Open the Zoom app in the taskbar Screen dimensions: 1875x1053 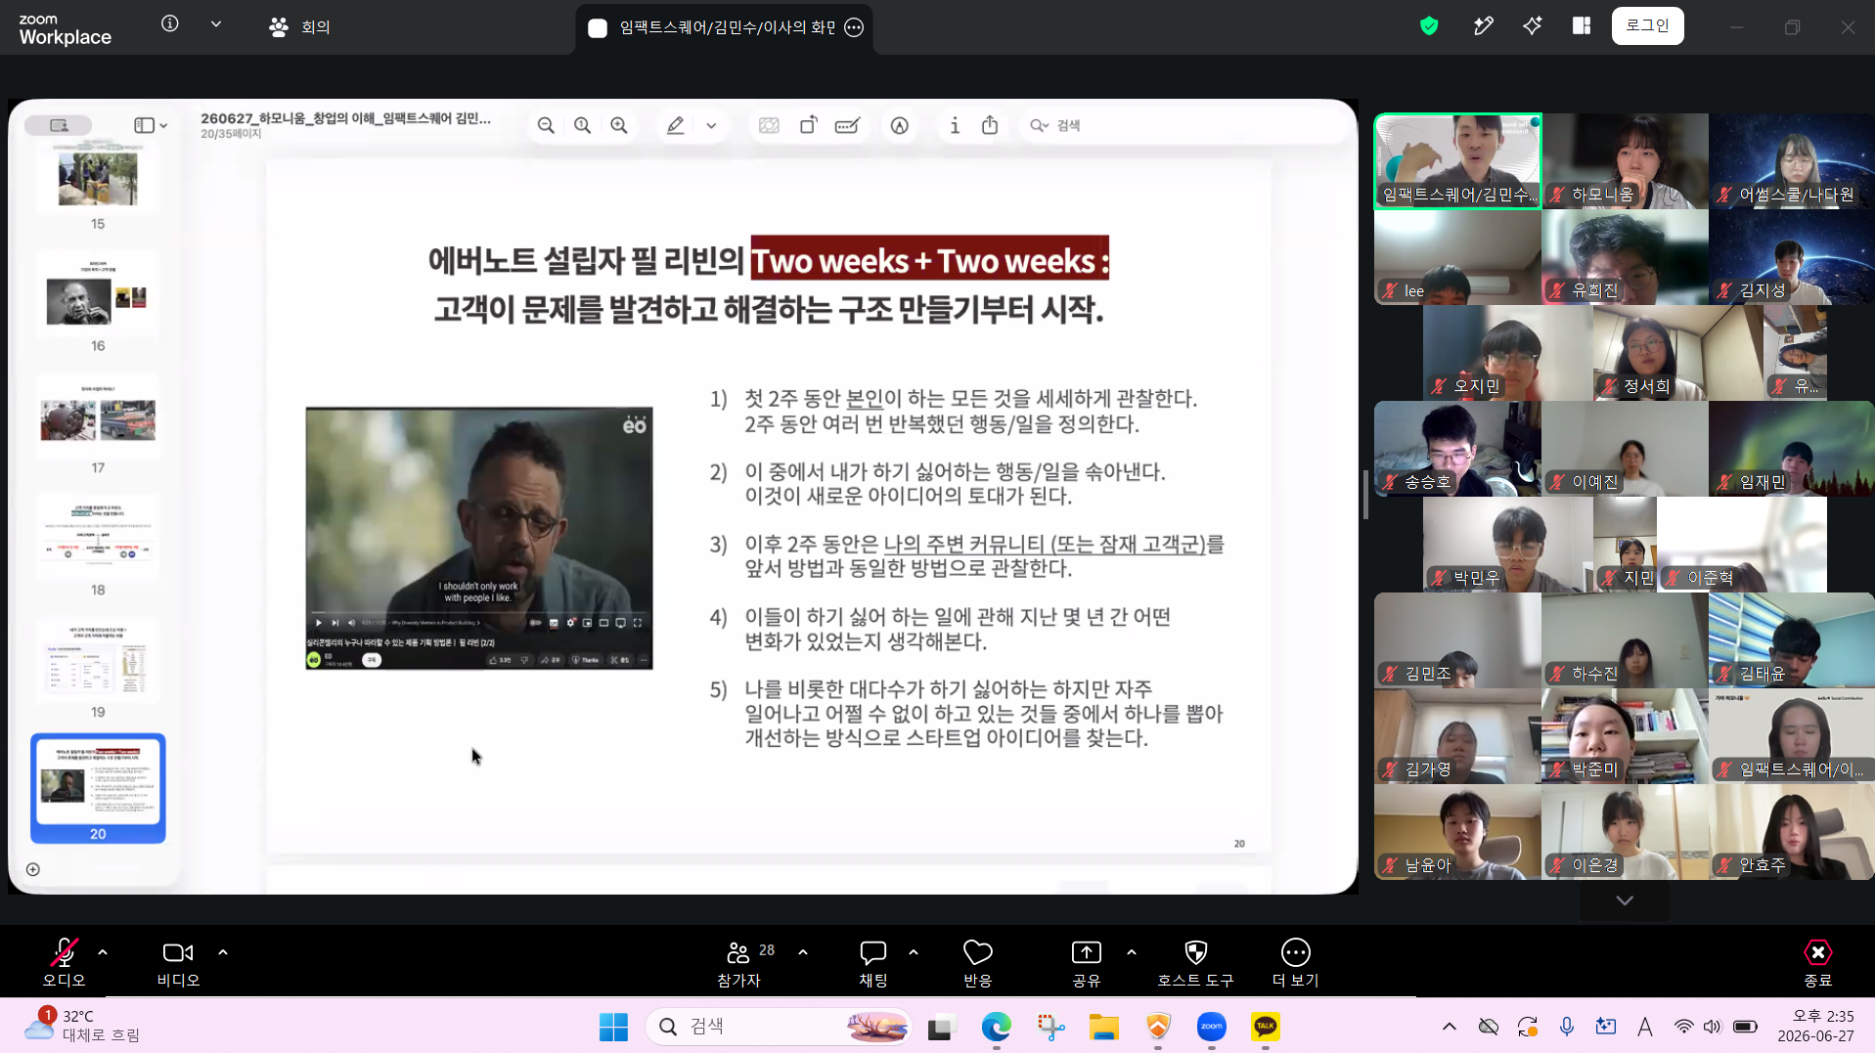click(x=1211, y=1027)
